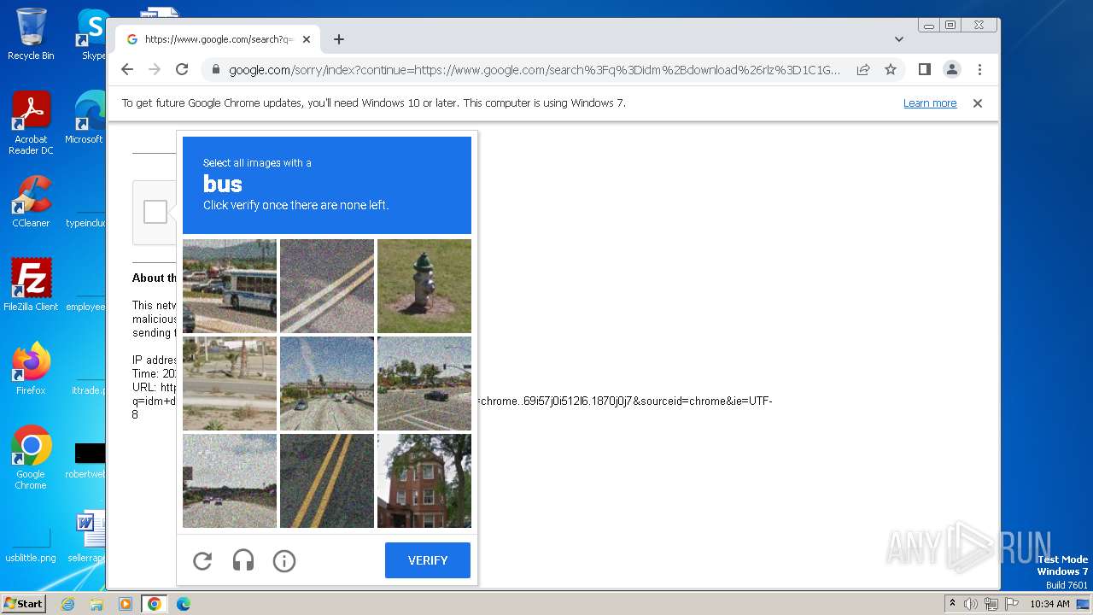Click the VERIFY button
Screen dimensions: 1093x615
point(428,560)
